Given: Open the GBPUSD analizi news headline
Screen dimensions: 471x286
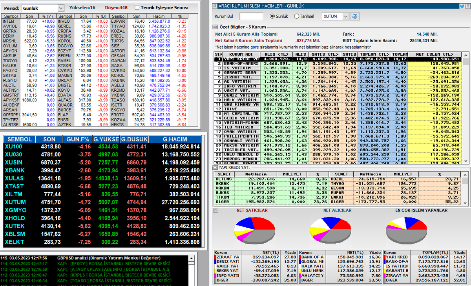Looking at the screenshot, I should (109, 258).
